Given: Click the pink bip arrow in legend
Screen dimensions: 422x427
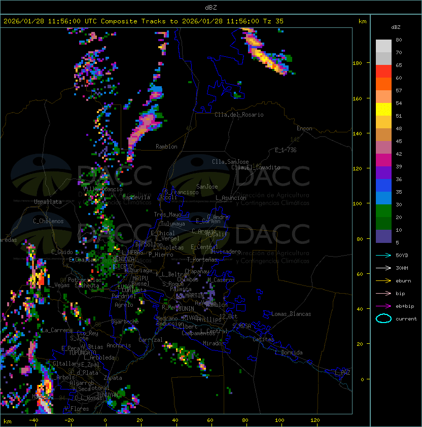Looking at the screenshot, I should 383,293.
